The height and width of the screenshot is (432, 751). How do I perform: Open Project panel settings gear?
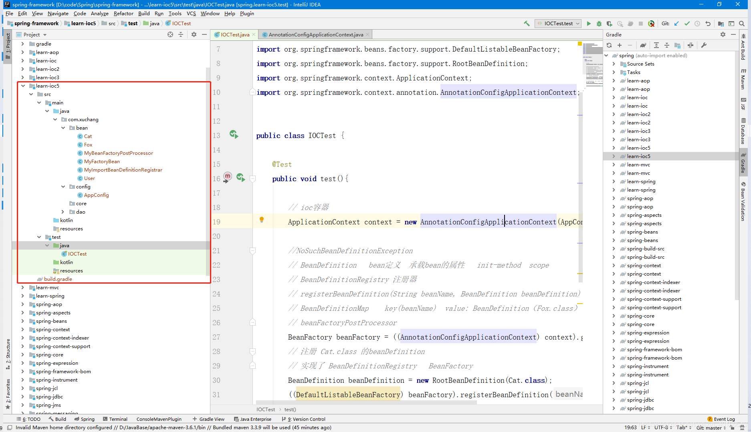point(194,34)
